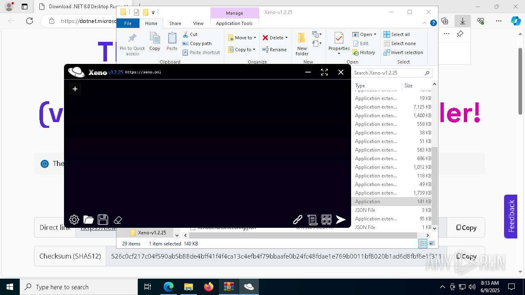Click Rename in Organize group
Image resolution: width=525 pixels, height=295 pixels.
click(274, 50)
